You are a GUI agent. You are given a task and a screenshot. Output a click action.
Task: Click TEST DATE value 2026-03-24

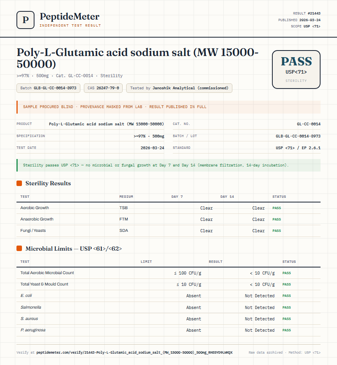[152, 148]
